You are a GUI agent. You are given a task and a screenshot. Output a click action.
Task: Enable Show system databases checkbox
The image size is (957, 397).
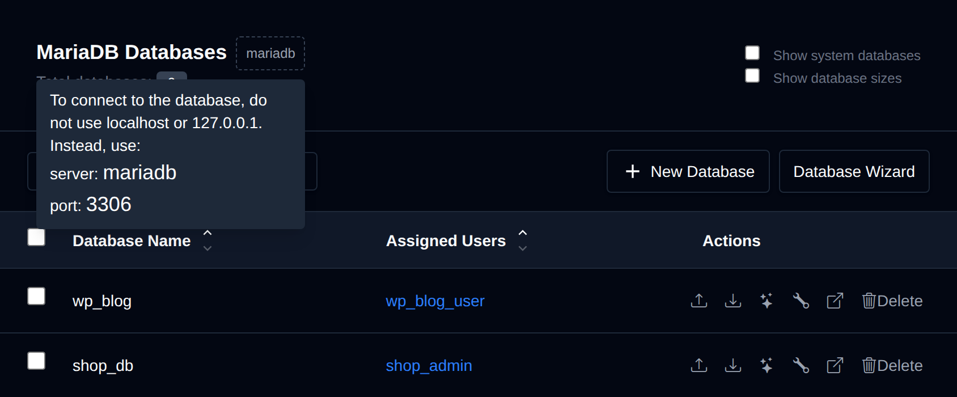pos(752,53)
